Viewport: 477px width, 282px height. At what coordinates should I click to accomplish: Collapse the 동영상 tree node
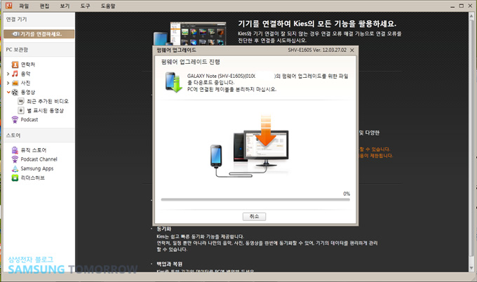(x=8, y=92)
